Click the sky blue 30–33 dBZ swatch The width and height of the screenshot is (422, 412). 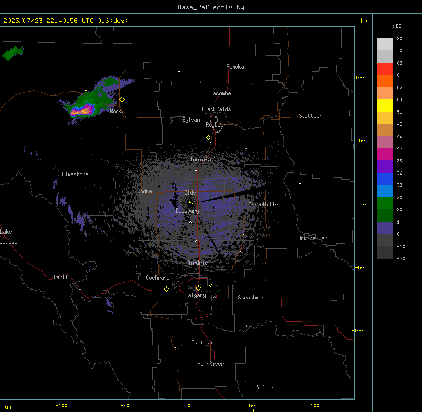point(385,191)
